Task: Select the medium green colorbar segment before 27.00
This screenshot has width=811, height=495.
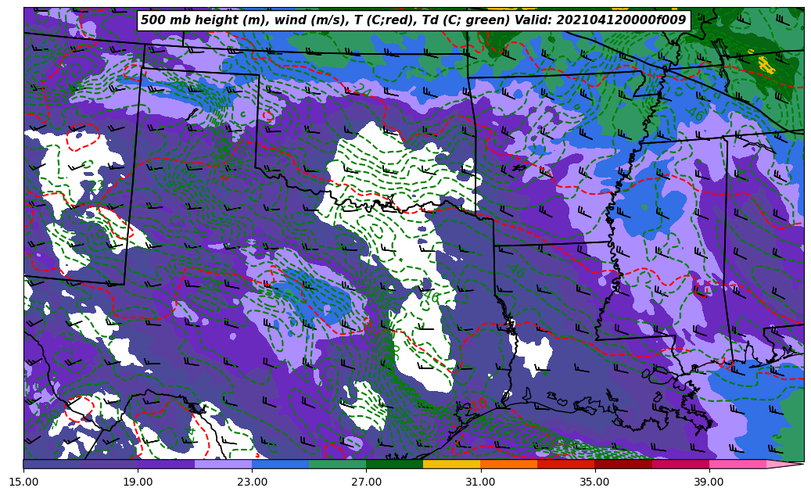Action: coord(338,464)
